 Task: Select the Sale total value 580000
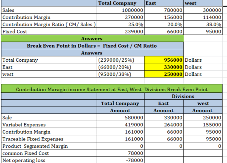point(121,117)
